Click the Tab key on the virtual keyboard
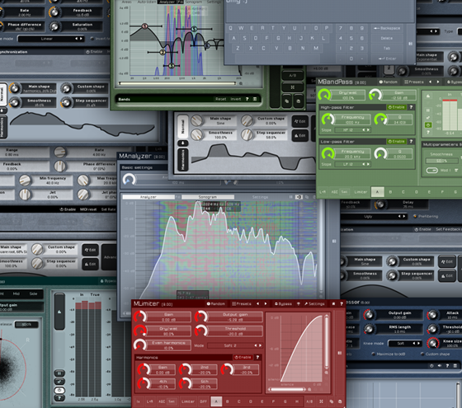 click(x=387, y=49)
